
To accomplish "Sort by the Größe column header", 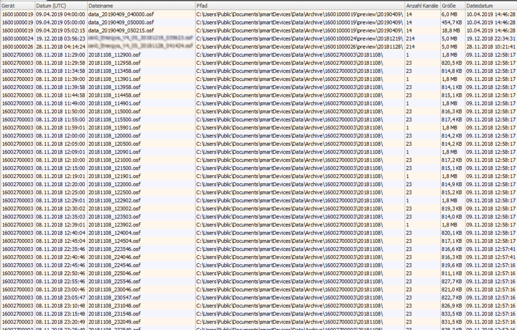I will (x=453, y=6).
